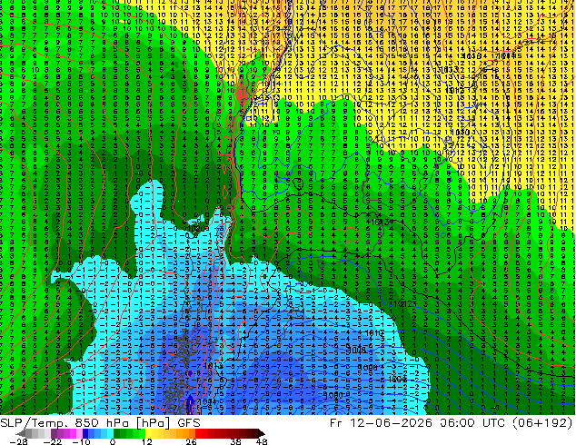Click the dark purple -22 swatch in the color legend
This screenshot has width=576, height=445.
[x=54, y=433]
